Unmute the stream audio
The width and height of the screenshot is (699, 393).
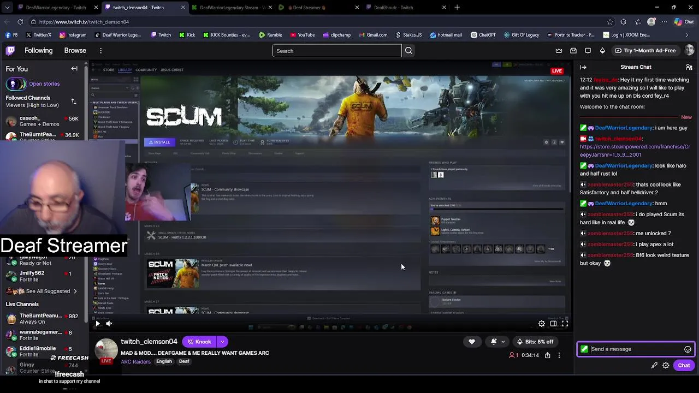coord(109,324)
